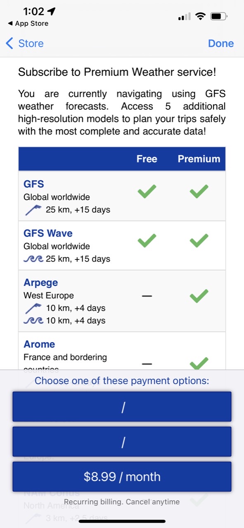Choose the $8.99 / month payment option
The height and width of the screenshot is (528, 244).
(x=122, y=476)
